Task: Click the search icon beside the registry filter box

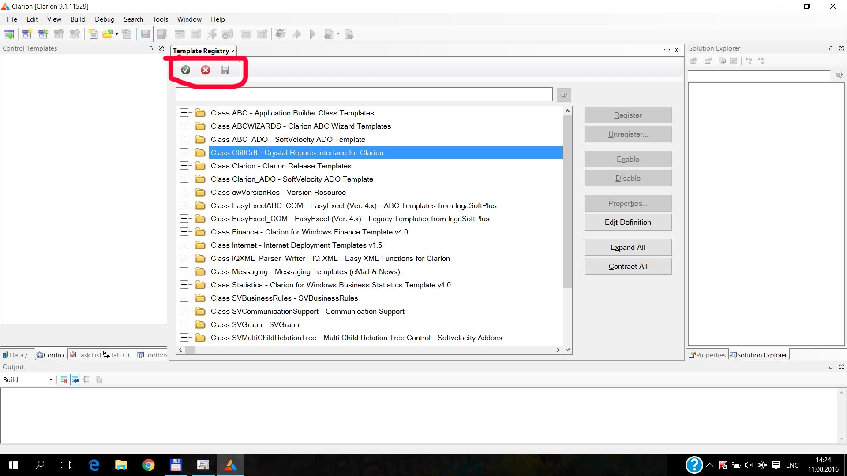Action: 564,95
